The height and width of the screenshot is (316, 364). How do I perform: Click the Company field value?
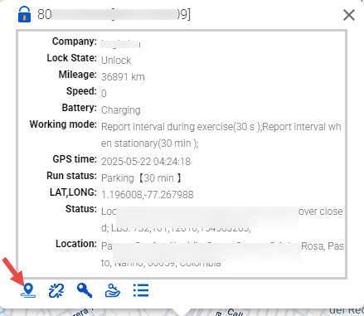(120, 44)
